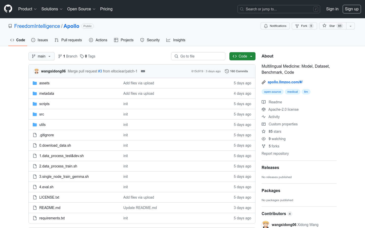This screenshot has width=365, height=228.
Task: Click the fork icon beside 5 forks
Action: [264, 146]
